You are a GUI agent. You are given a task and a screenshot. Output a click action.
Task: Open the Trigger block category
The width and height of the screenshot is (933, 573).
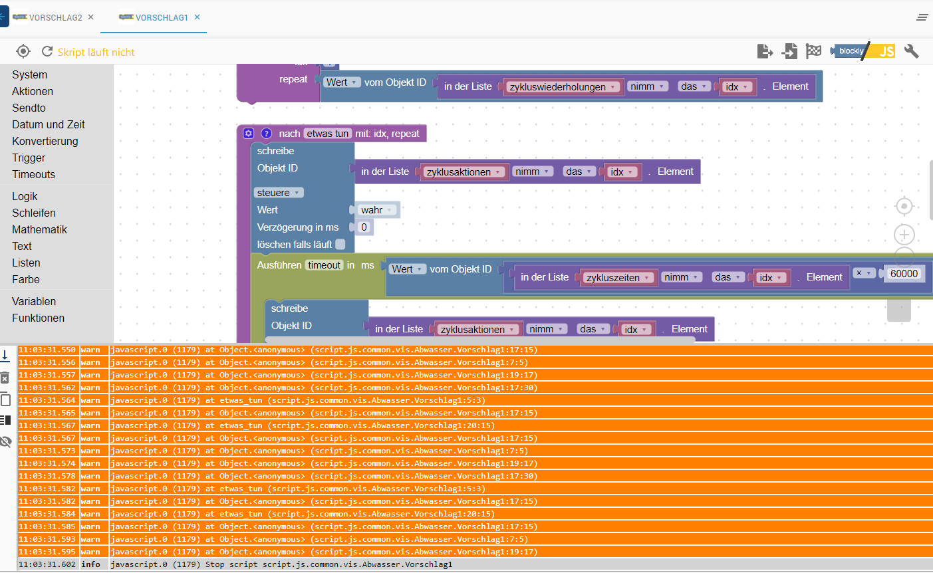pyautogui.click(x=29, y=158)
